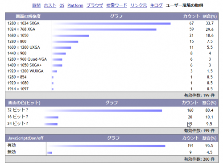Select the 1440 × 900 row label
Viewport: 223px width, 163px height.
pyautogui.click(x=17, y=53)
